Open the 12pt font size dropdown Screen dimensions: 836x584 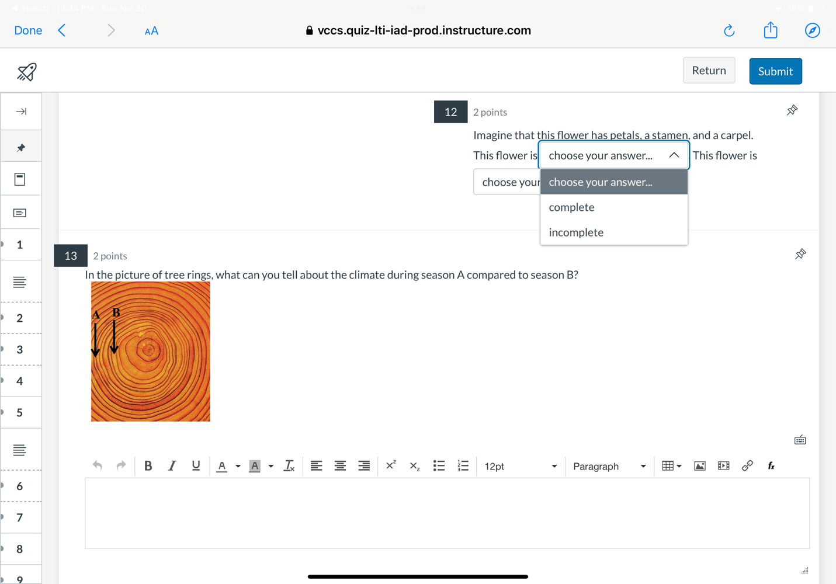(x=520, y=467)
